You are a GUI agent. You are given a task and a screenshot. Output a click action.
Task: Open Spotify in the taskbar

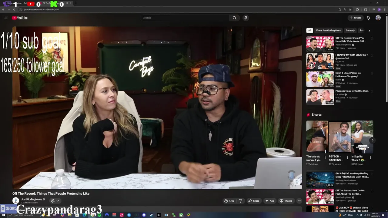coord(99,215)
